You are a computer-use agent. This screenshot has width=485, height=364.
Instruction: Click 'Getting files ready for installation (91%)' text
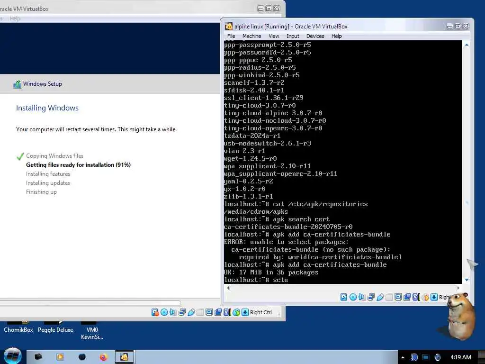click(x=78, y=165)
